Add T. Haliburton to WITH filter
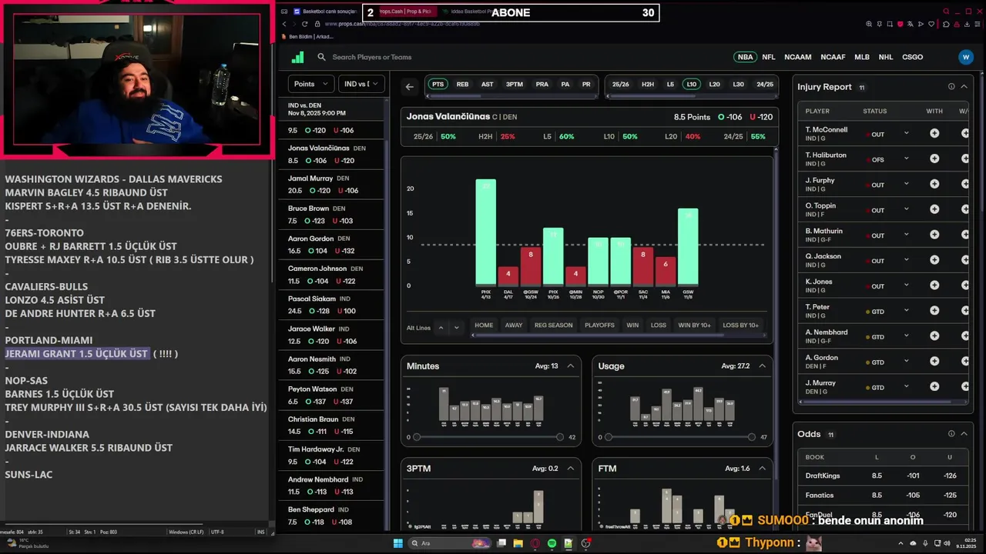 click(934, 159)
